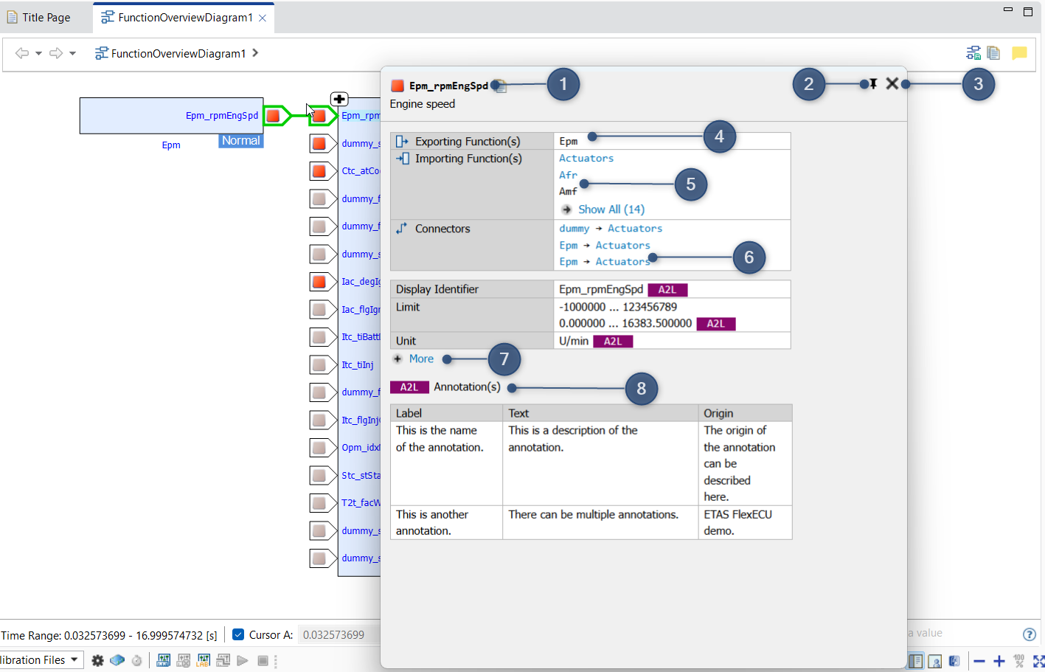Viewport: 1045px width, 672px height.
Task: Click the red port square beside dummy_s under Epm_rpm
Action: click(x=319, y=144)
